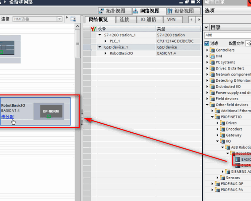Click the device filter icon in table header
Screen dimensions: 251x201
pyautogui.click(x=93, y=29)
